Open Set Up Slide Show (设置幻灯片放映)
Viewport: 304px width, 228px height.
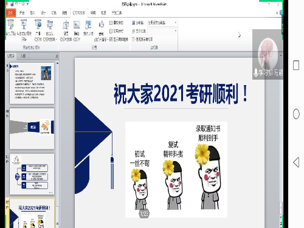click(66, 30)
